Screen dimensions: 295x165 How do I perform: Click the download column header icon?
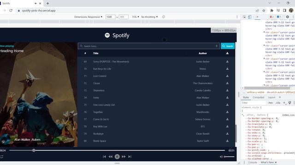click(x=227, y=53)
